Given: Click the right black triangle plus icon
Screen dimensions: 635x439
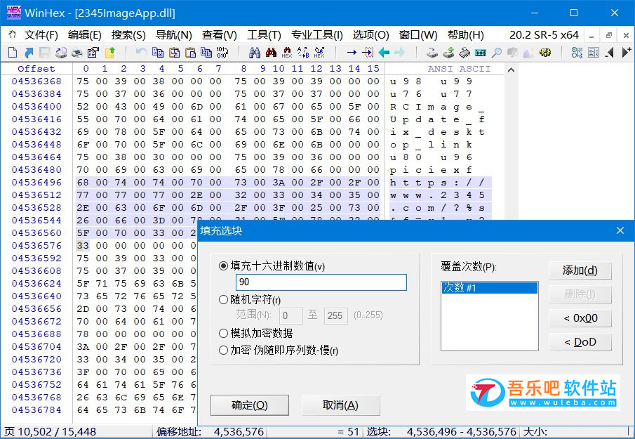Looking at the screenshot, I should click(627, 52).
